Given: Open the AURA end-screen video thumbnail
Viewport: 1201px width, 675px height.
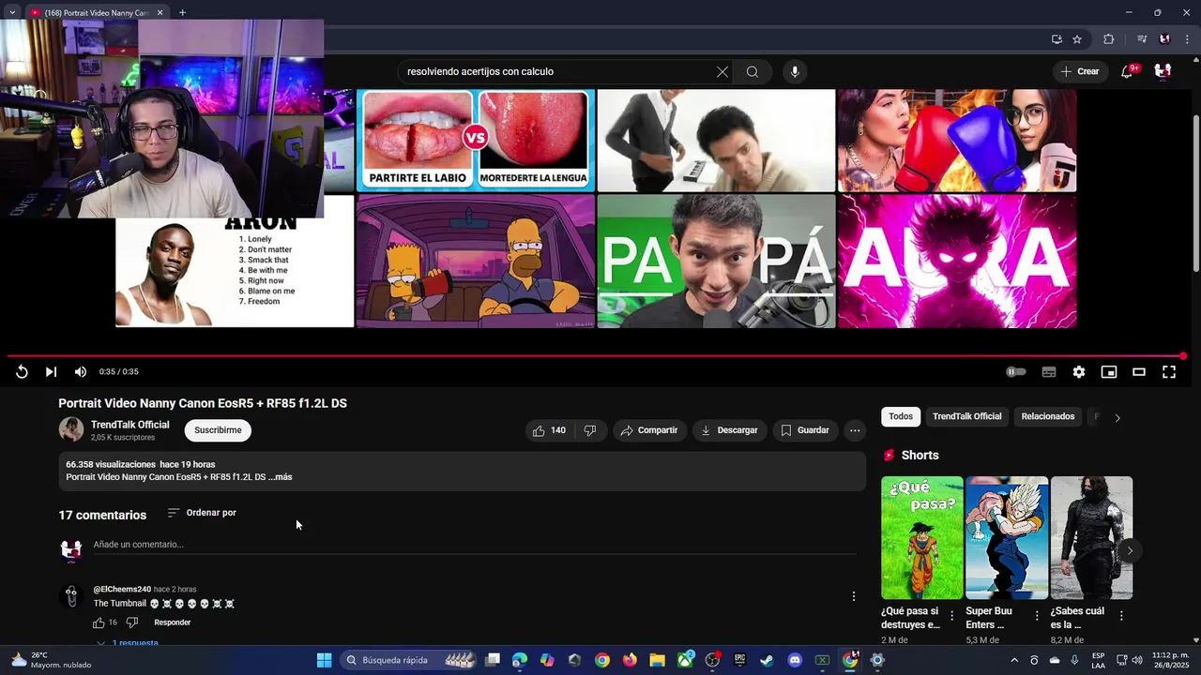Looking at the screenshot, I should 957,262.
